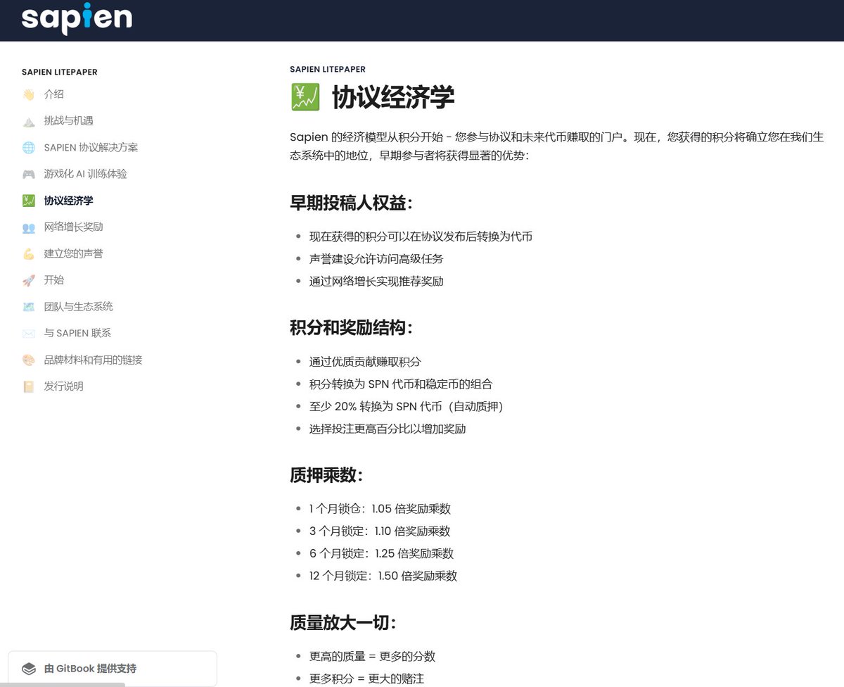Click the intro paragraph starting Sapien 的经济模型
This screenshot has height=687, width=844.
556,146
